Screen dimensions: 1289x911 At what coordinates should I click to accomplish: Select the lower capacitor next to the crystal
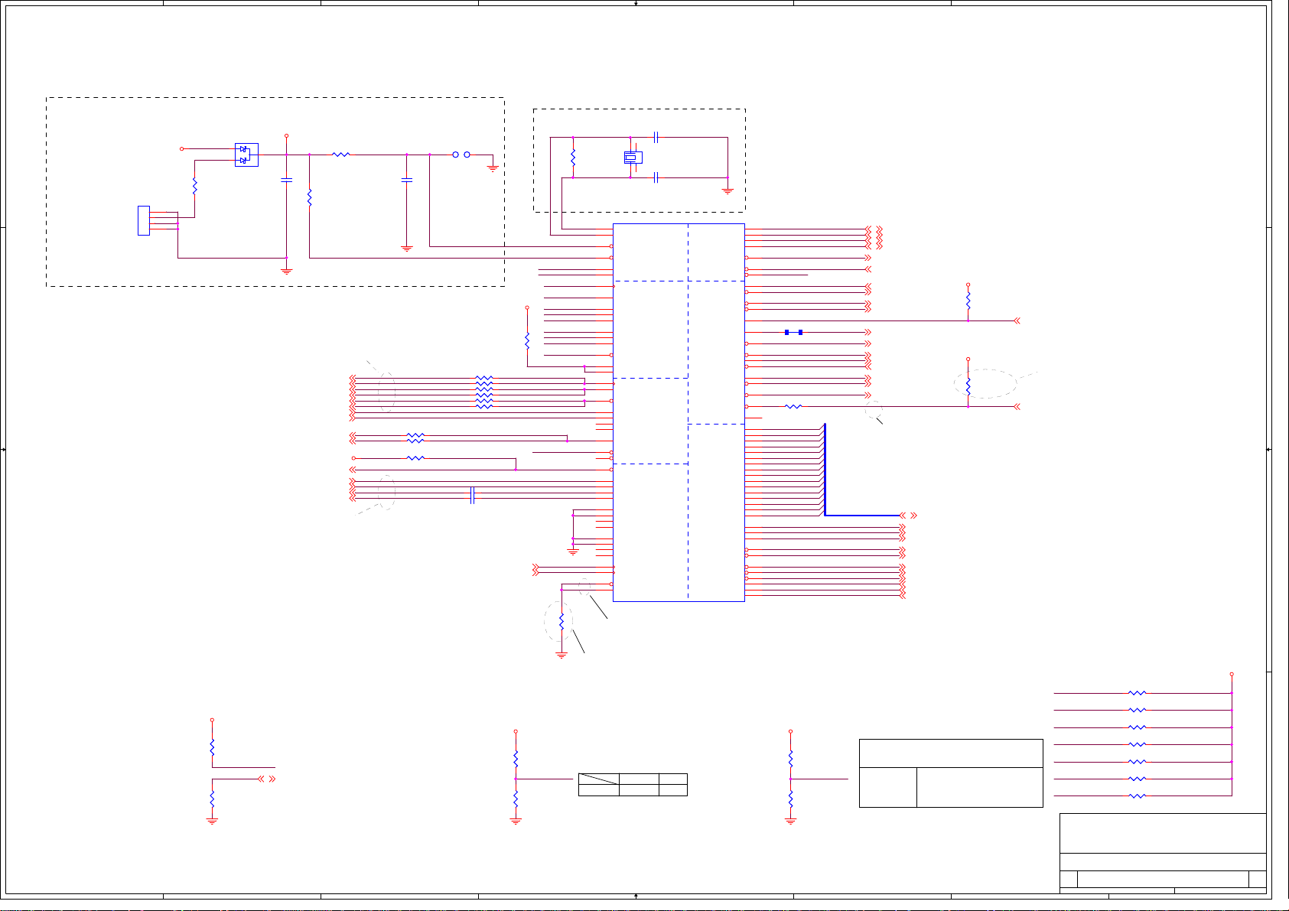[x=656, y=177]
